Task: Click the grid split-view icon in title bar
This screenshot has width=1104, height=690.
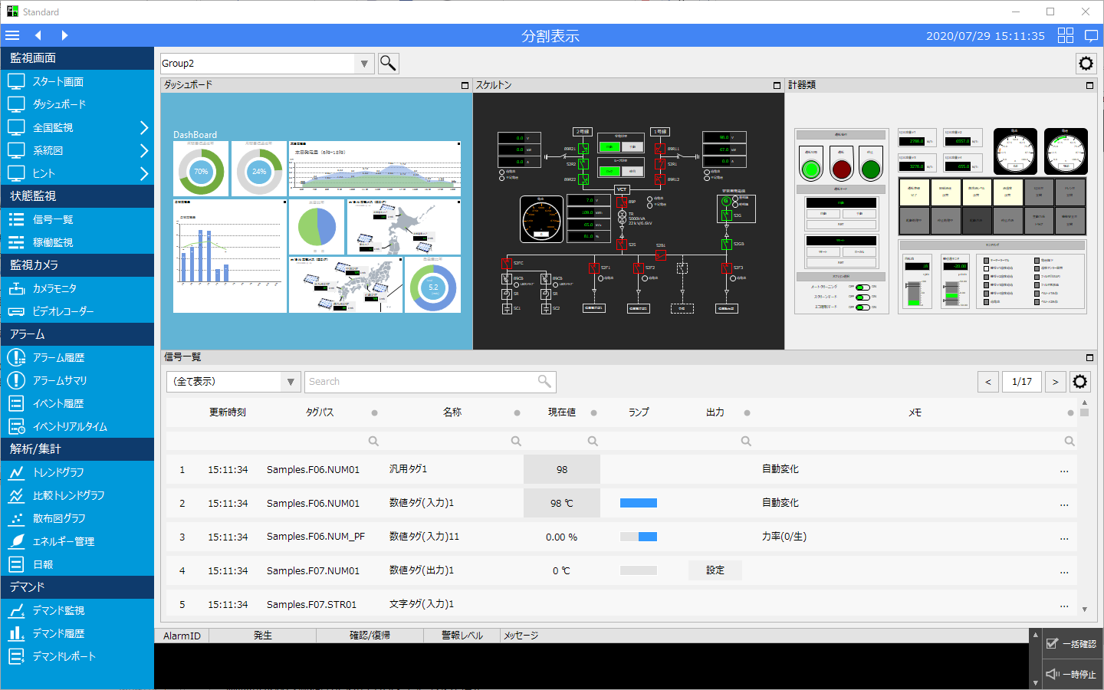Action: click(1066, 34)
